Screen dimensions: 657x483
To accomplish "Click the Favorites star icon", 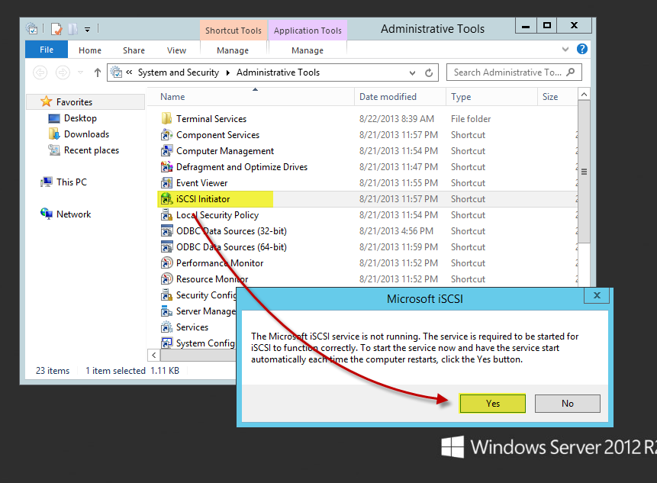I will click(x=46, y=101).
